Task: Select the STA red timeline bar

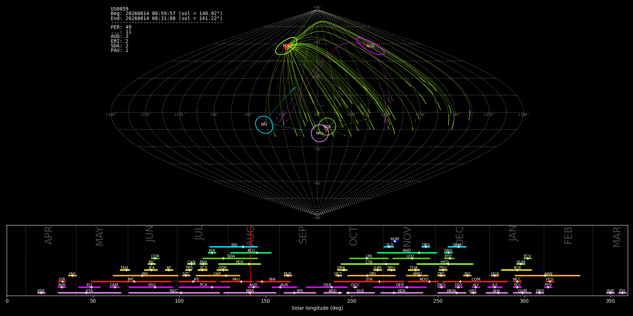Action: pyautogui.click(x=369, y=281)
